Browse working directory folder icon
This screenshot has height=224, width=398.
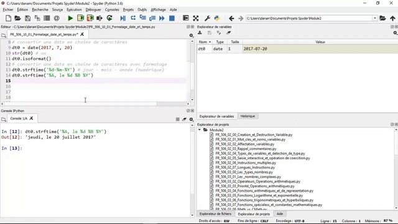pos(382,18)
